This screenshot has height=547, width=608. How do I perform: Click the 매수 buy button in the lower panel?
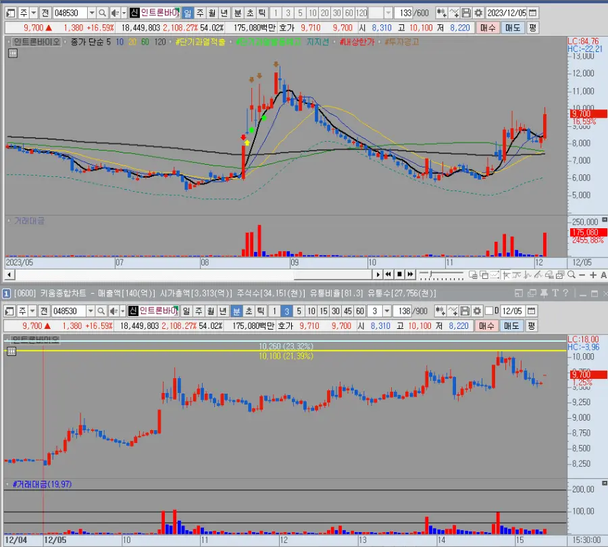click(486, 325)
